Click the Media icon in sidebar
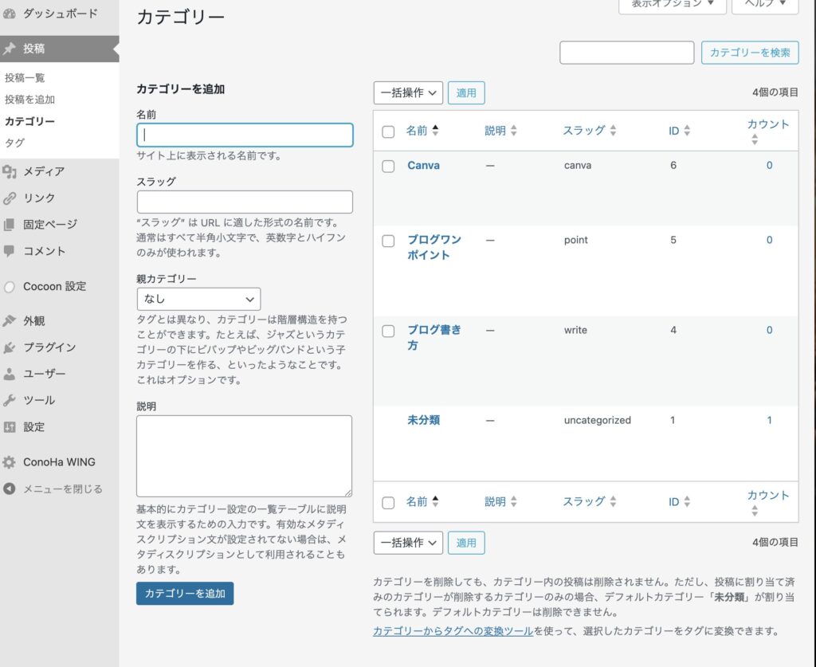The image size is (816, 667). point(10,171)
